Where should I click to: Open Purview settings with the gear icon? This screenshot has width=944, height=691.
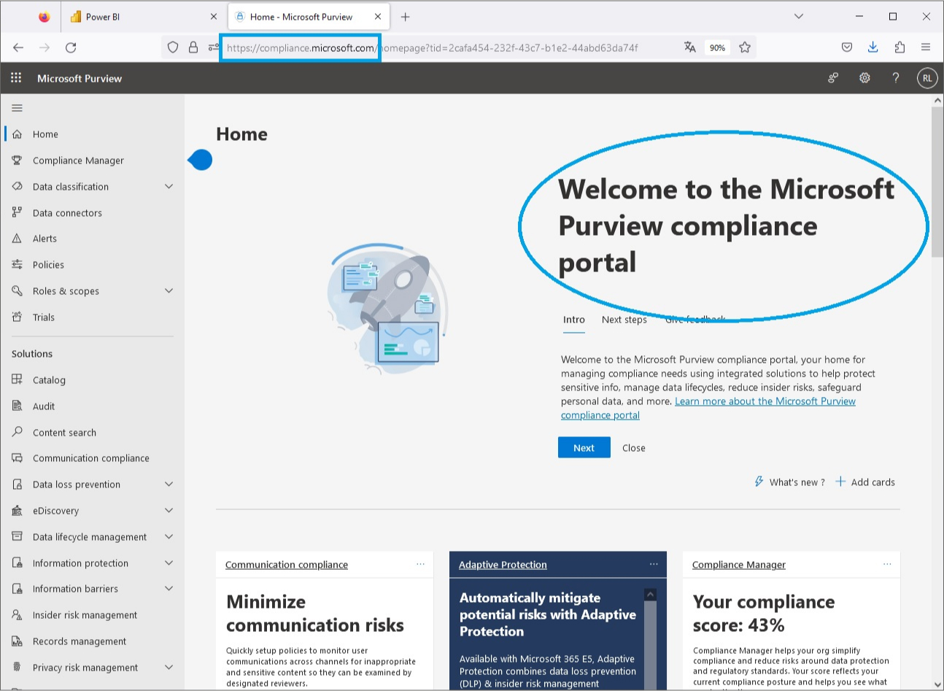[x=864, y=78]
